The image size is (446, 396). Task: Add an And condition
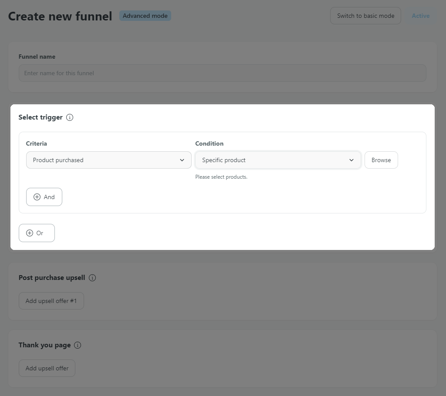click(x=44, y=197)
